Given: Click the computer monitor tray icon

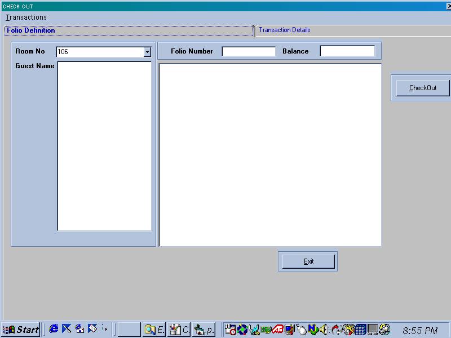Looking at the screenshot, I should pyautogui.click(x=289, y=330).
